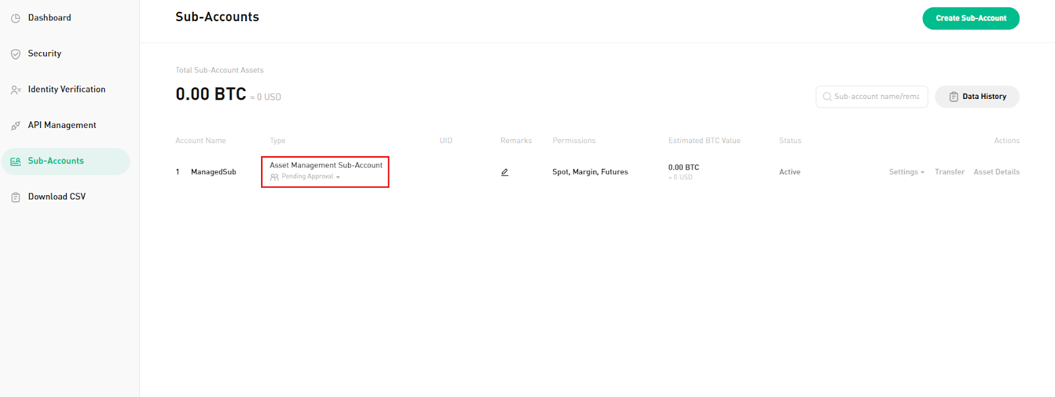The image size is (1055, 397).
Task: Click Transfer for ManagedSub
Action: tap(950, 172)
